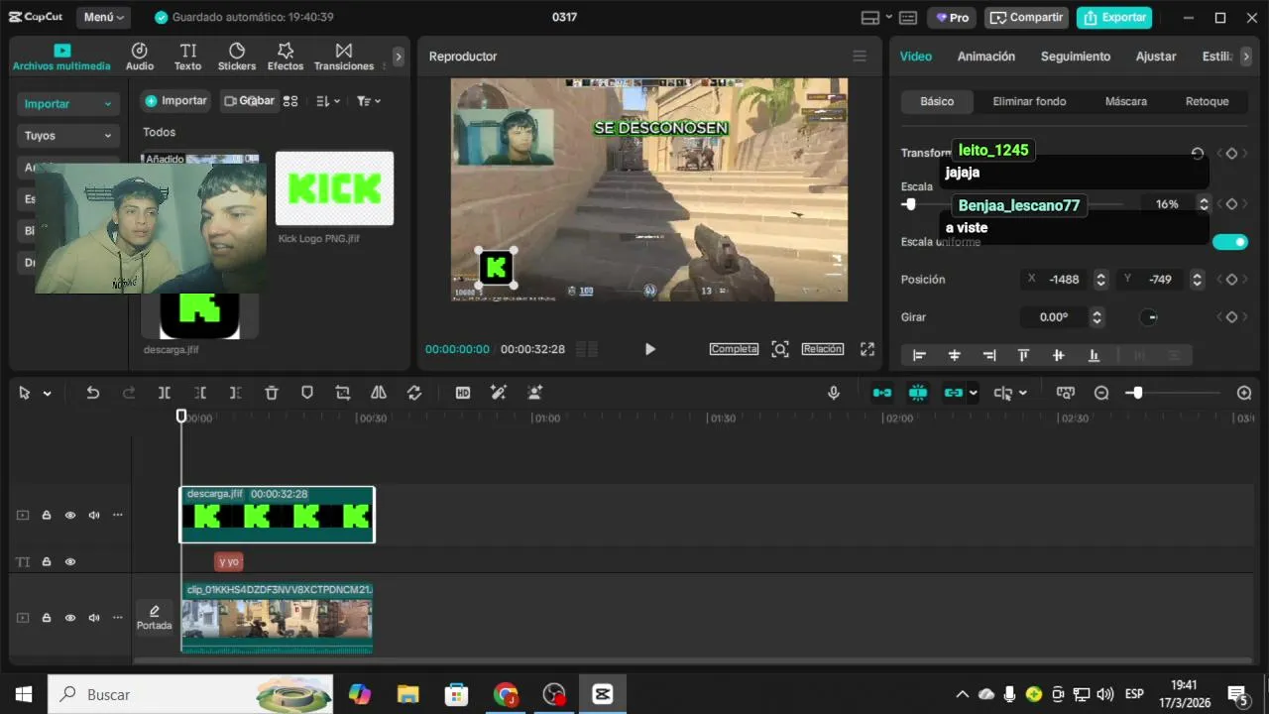This screenshot has height=714, width=1269.
Task: Mirror the clip with flip icon
Action: (379, 393)
